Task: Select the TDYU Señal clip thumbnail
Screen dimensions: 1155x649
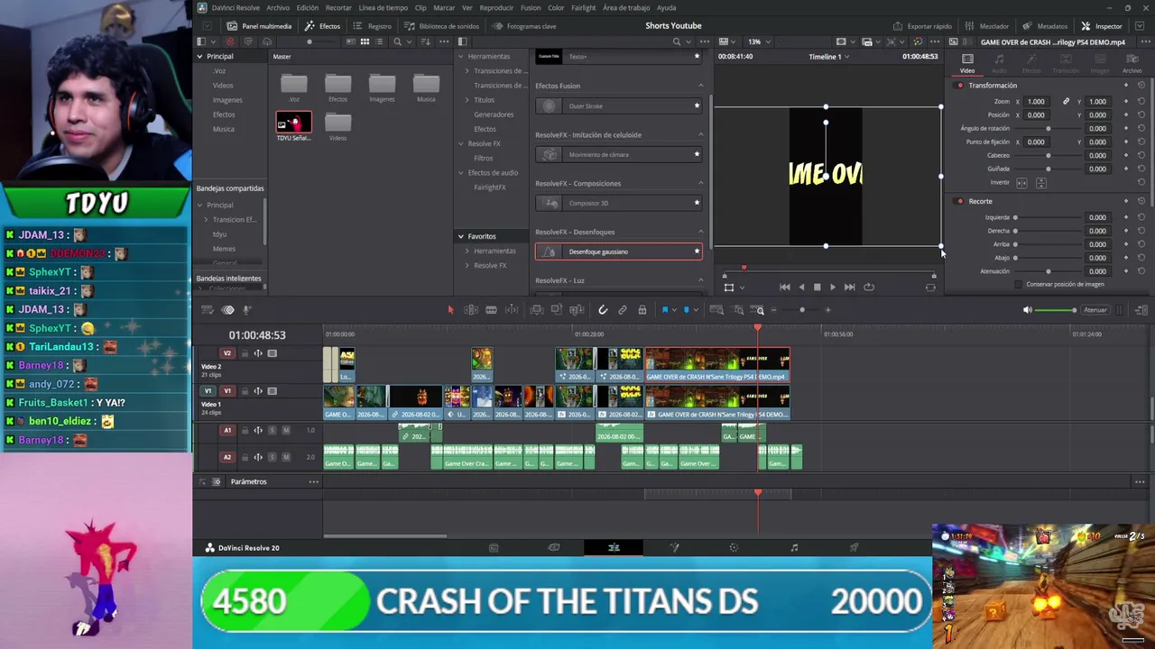Action: (x=293, y=123)
